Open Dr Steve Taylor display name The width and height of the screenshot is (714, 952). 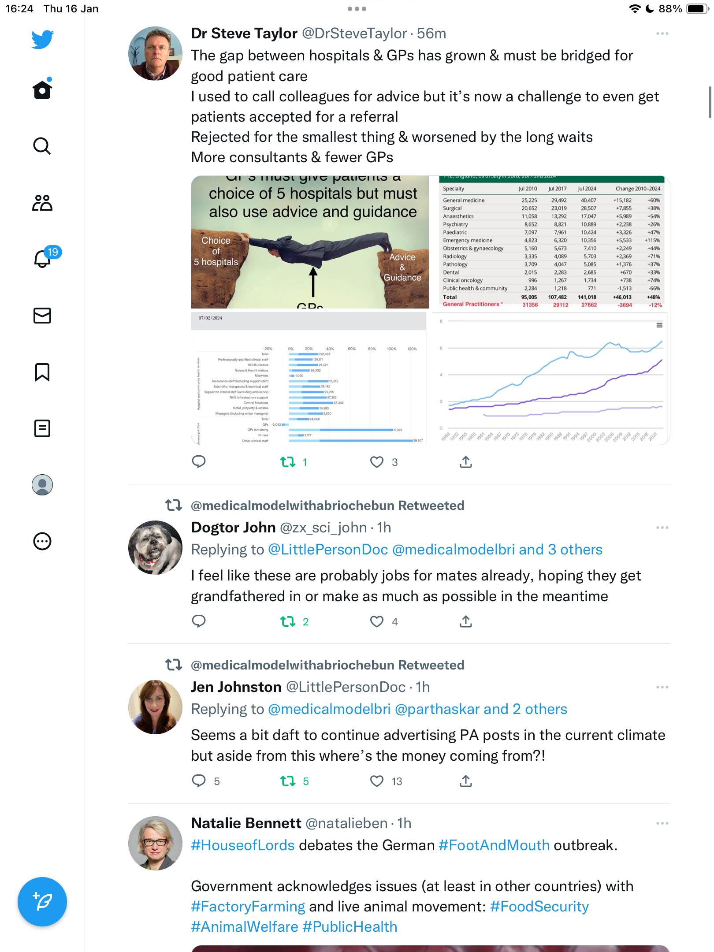click(244, 33)
